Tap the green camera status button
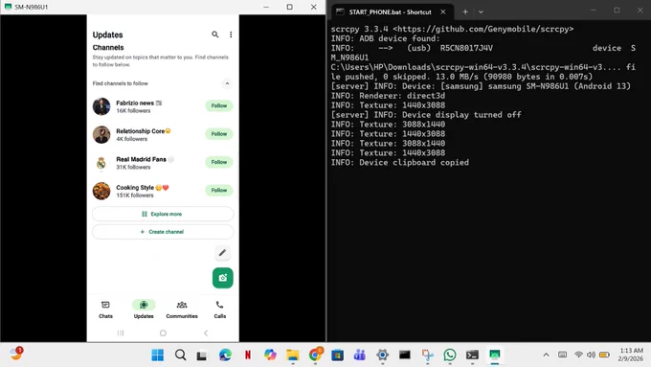Viewport: 651px width, 367px height. pyautogui.click(x=222, y=278)
